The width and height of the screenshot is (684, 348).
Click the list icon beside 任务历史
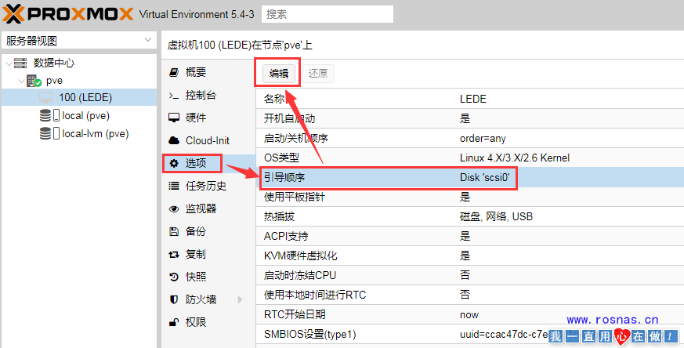point(174,186)
